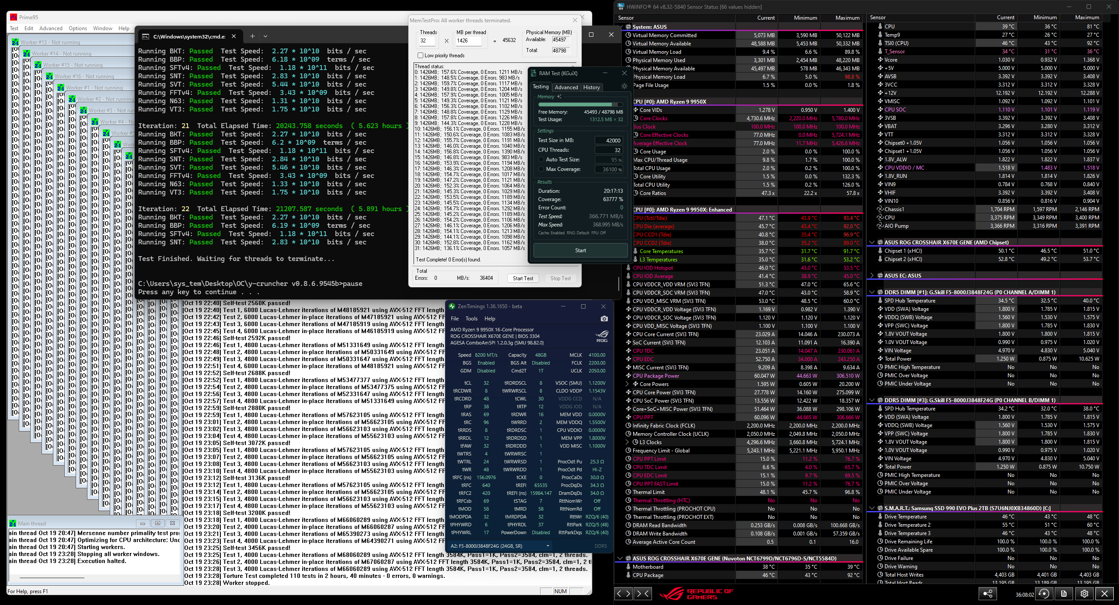Click the thermometer icon beside Chipset 1 (xHCI)
This screenshot has width=1119, height=605.
click(x=880, y=251)
